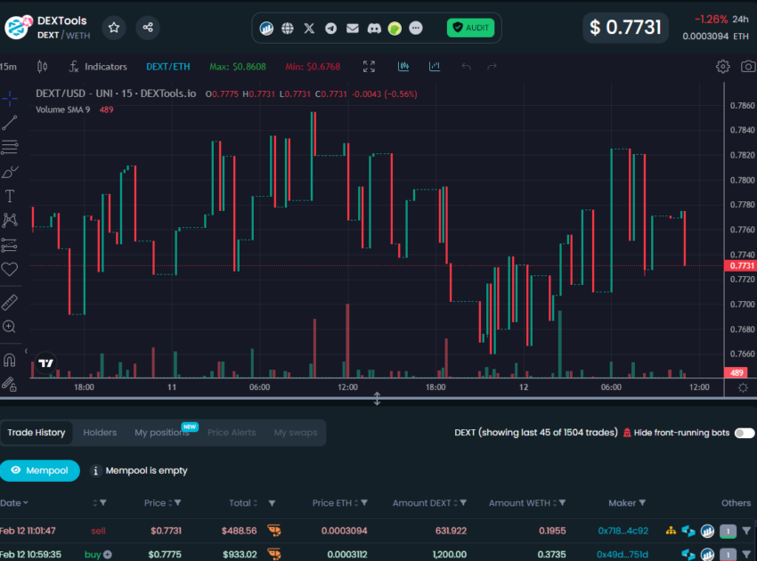757x561 pixels.
Task: Toggle the lock drawings pencil icon
Action: 10,385
